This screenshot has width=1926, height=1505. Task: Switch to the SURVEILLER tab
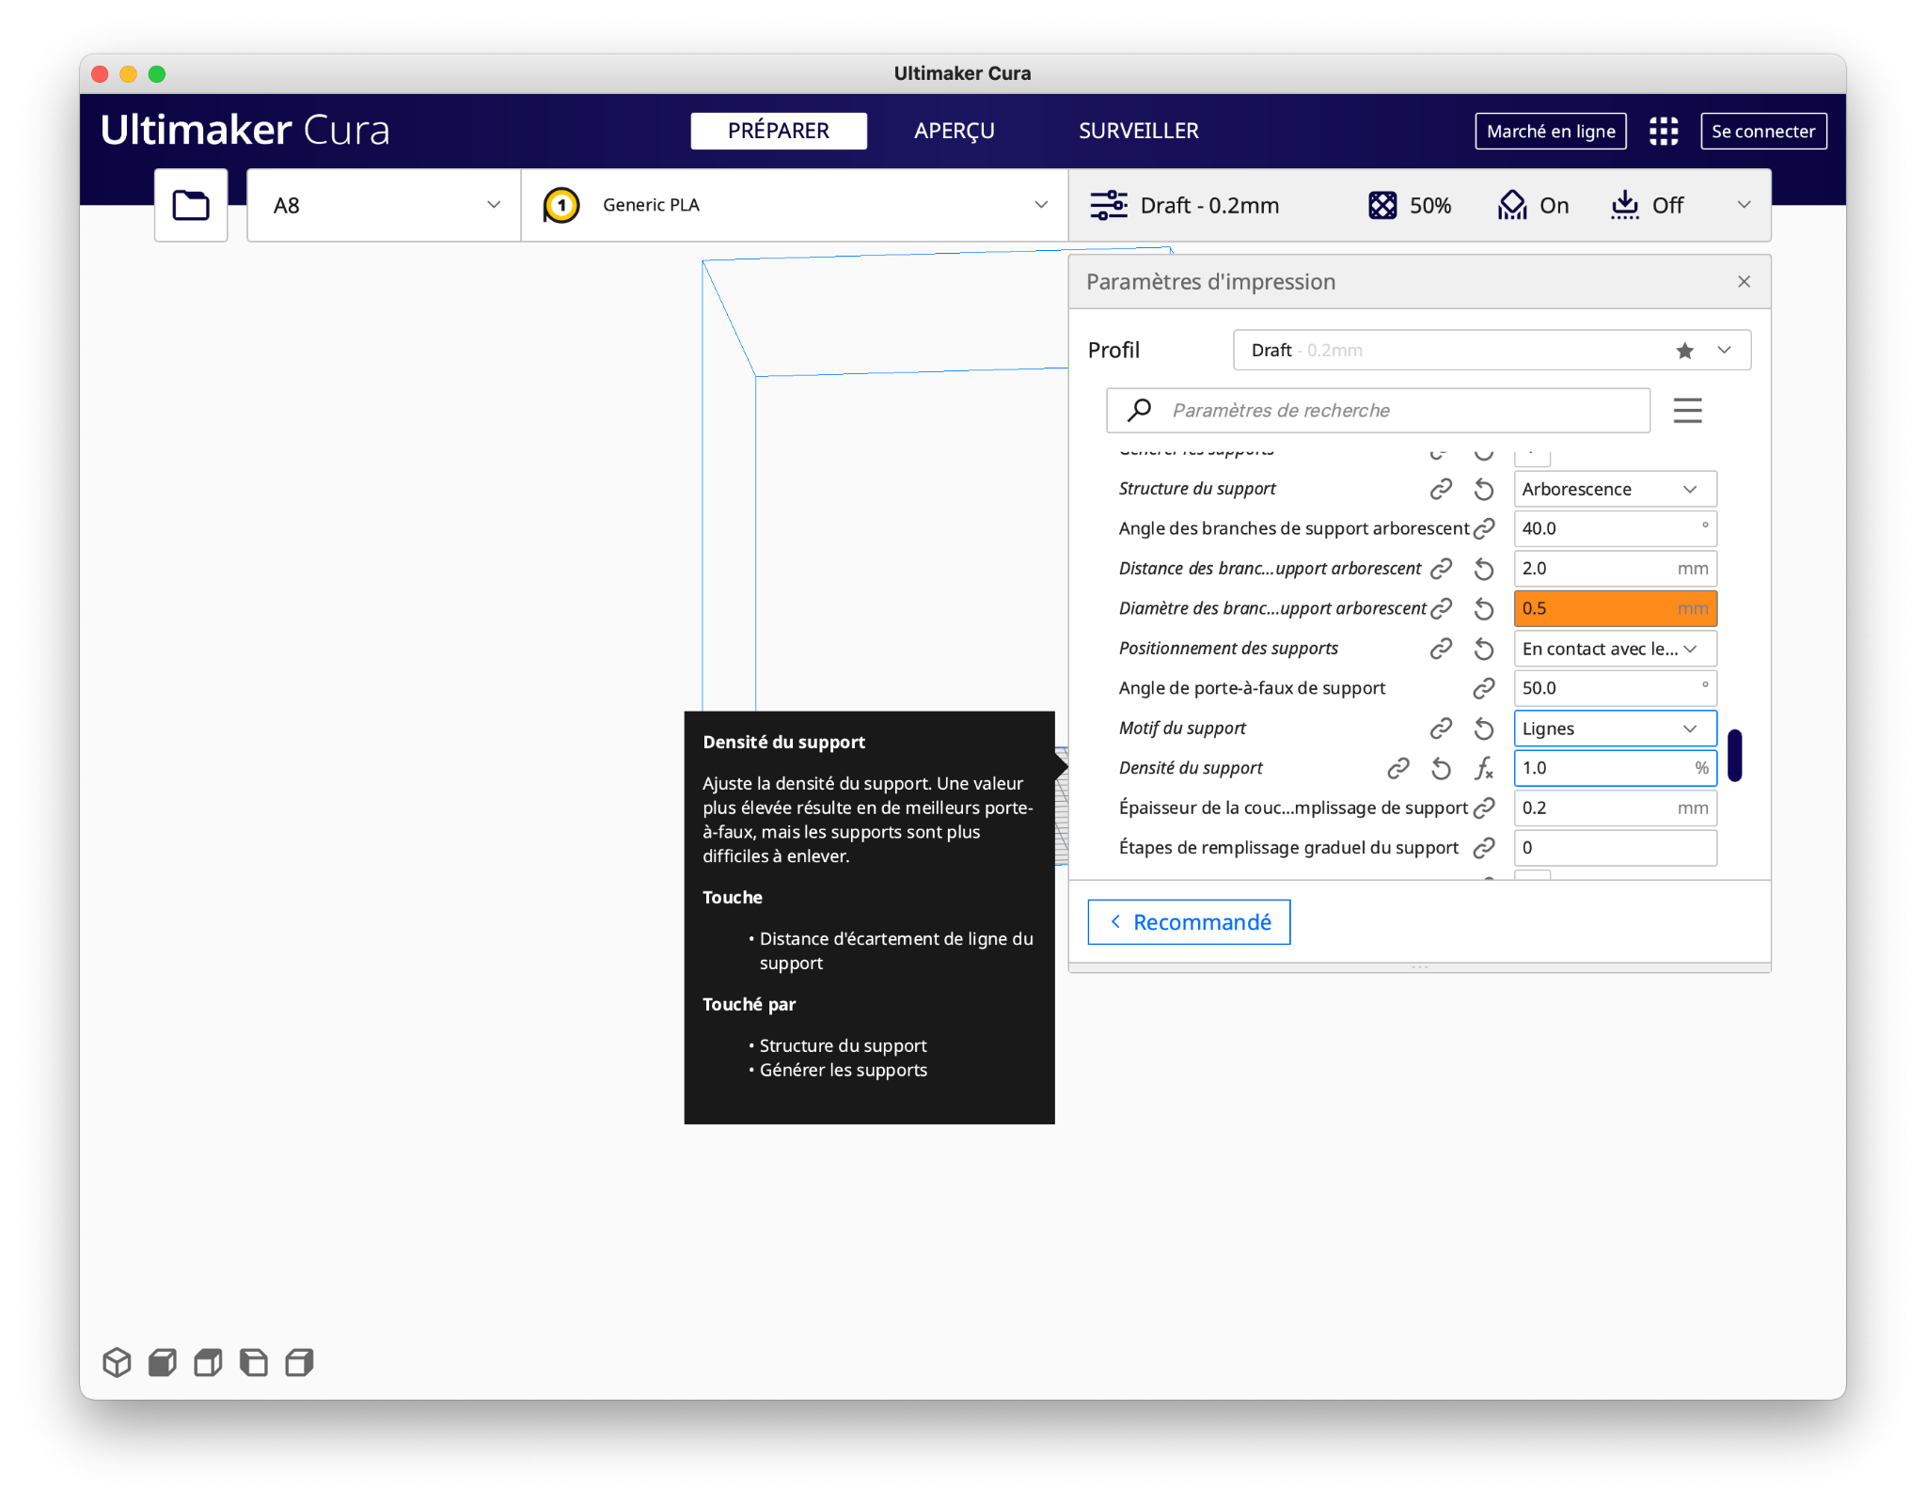click(x=1138, y=131)
